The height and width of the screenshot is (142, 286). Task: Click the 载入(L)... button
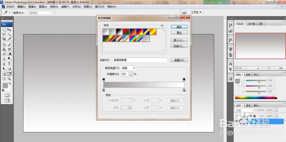[x=179, y=40]
